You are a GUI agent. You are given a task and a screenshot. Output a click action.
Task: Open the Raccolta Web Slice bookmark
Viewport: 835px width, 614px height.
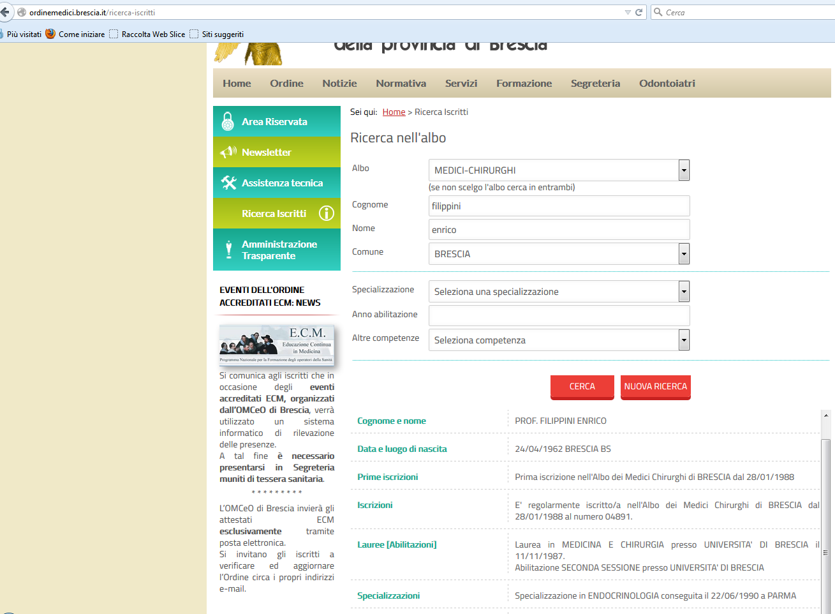[147, 34]
